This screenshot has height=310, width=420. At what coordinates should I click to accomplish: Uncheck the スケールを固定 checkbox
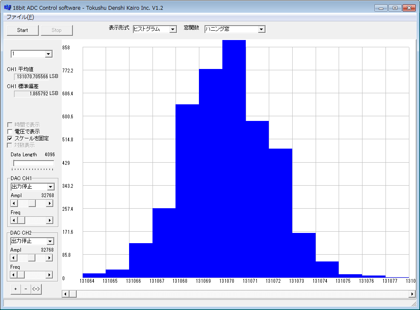pyautogui.click(x=10, y=138)
